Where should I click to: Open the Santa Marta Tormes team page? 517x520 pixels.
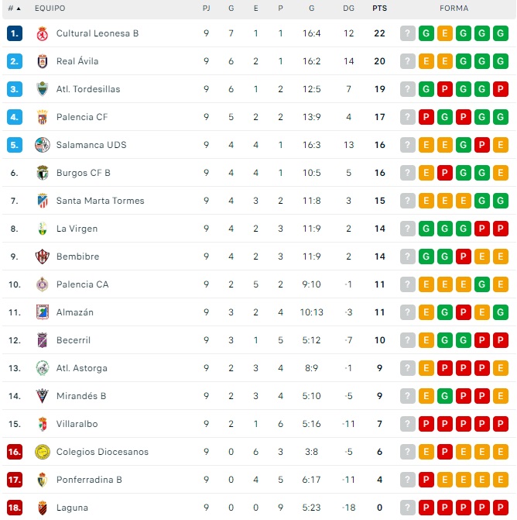tap(100, 201)
